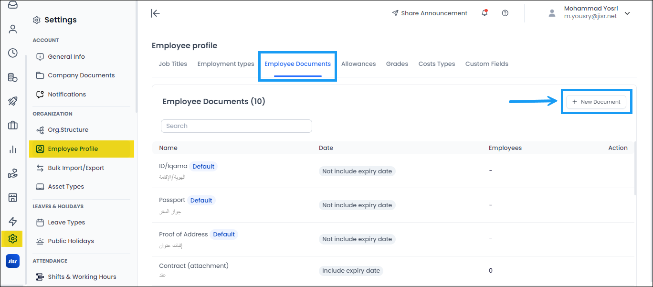Open Public Holidays from Leaves & Holidays

point(70,241)
